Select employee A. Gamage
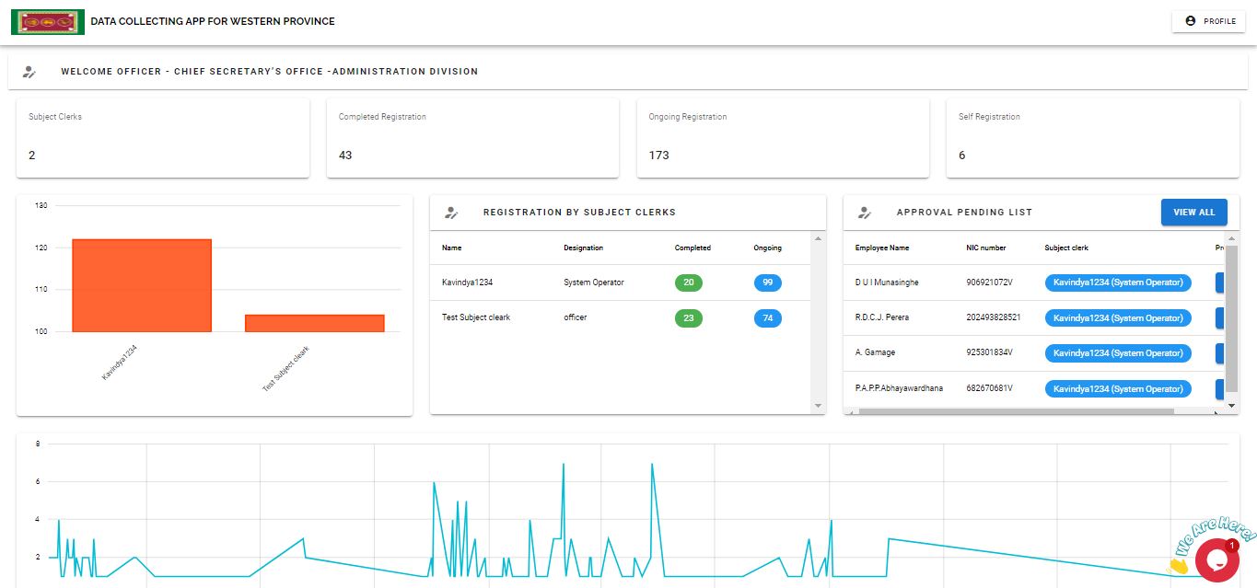 coord(875,352)
